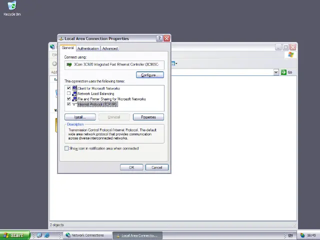Image resolution: width=320 pixels, height=240 pixels.
Task: Open the Views toolbar icon in Network Connections
Action: [174, 63]
